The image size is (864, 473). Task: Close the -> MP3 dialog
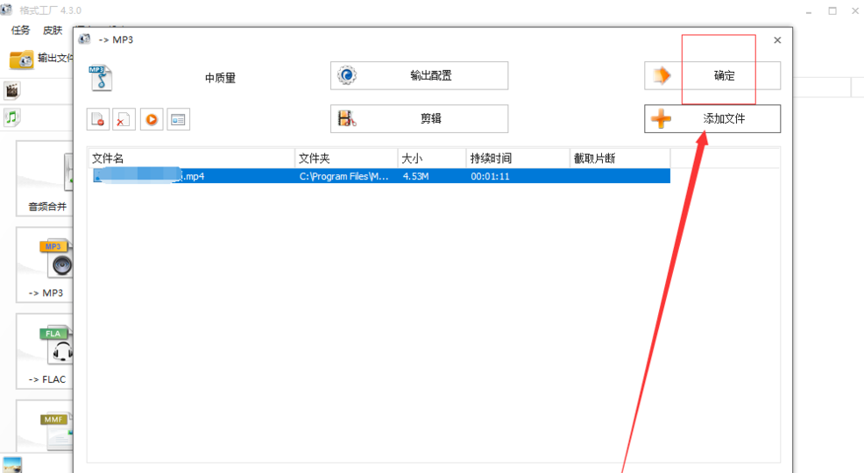[777, 40]
